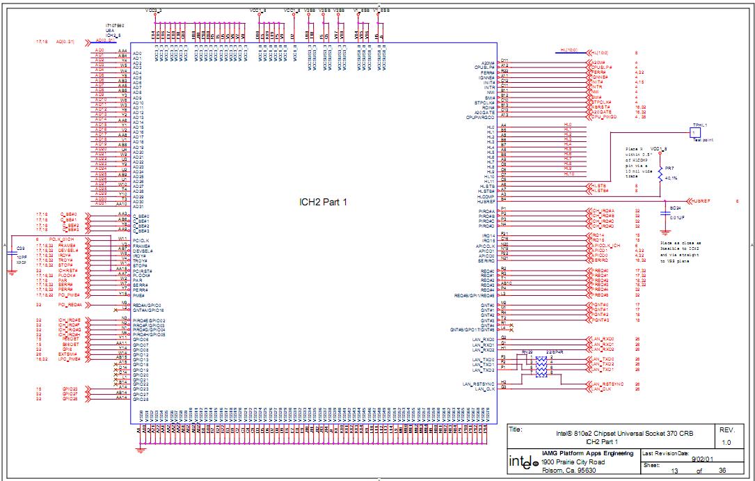Click the LPC_PME# net label
This screenshot has height=481, width=755.
click(x=70, y=359)
